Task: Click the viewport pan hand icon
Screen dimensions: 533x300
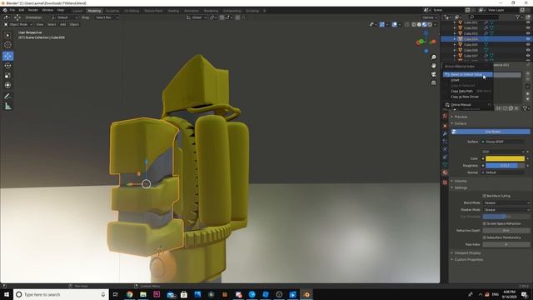Action: (433, 65)
